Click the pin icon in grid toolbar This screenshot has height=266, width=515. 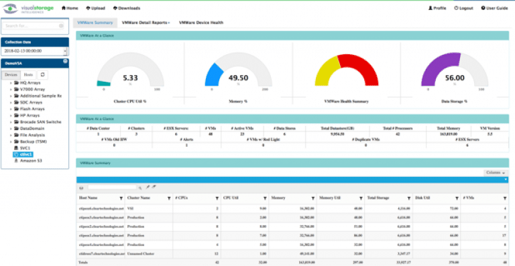click(x=148, y=187)
